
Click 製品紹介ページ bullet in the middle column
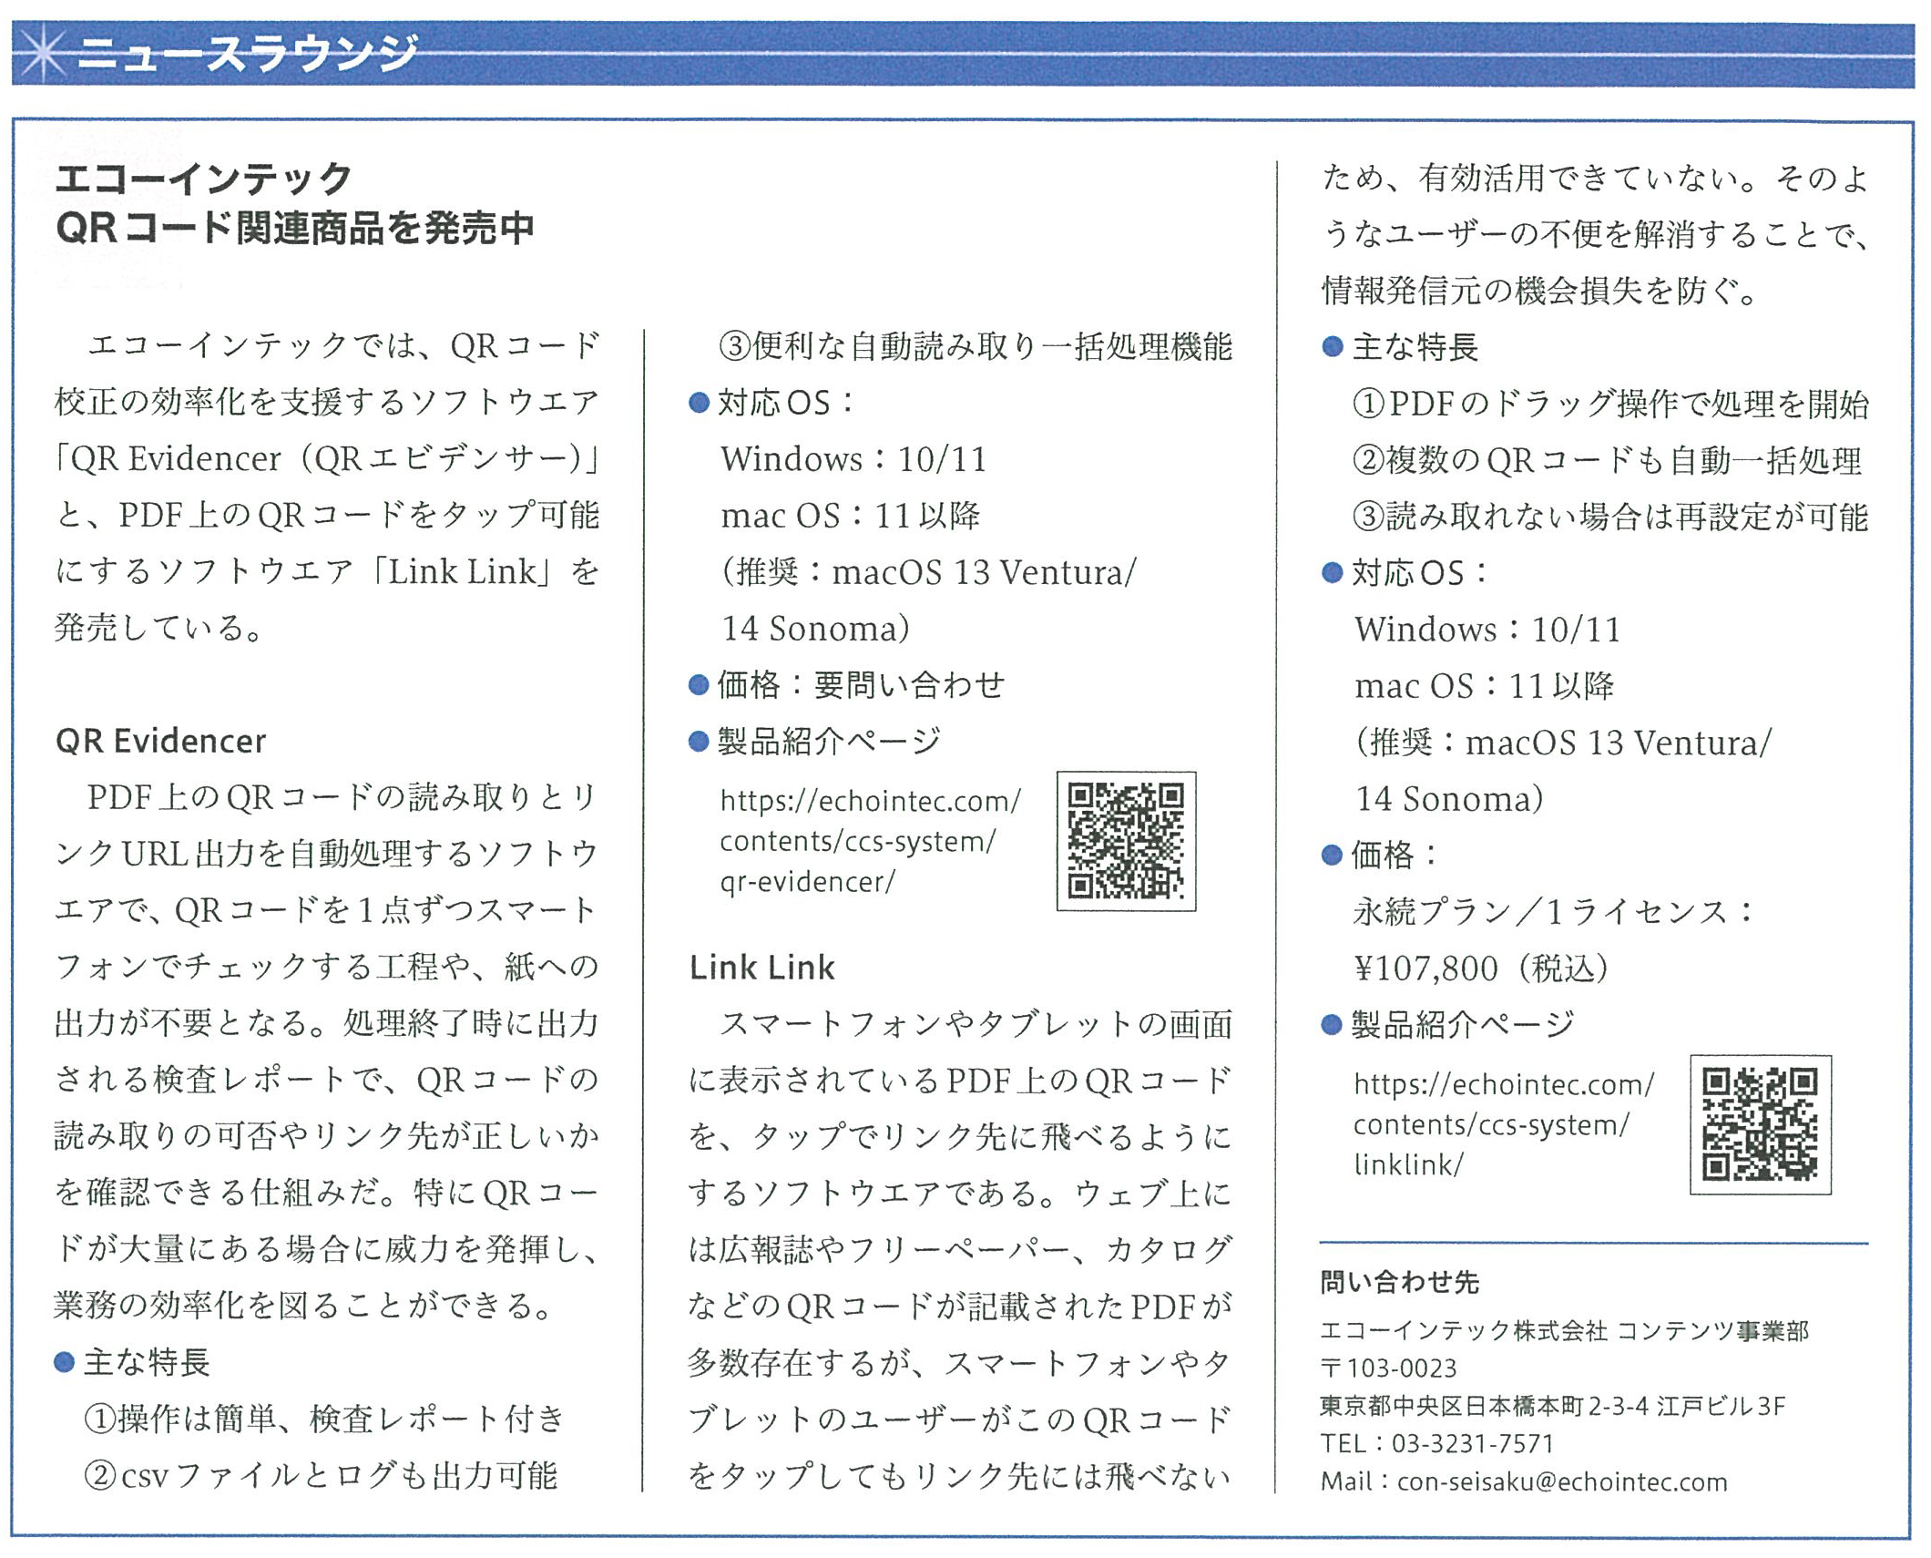coord(815,741)
